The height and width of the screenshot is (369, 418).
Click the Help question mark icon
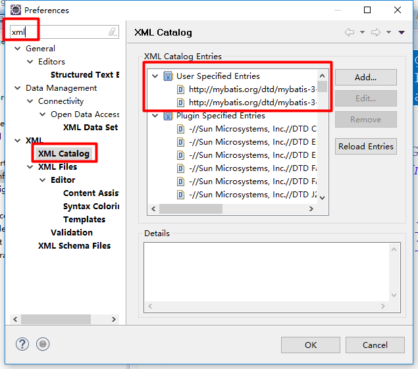coord(22,344)
